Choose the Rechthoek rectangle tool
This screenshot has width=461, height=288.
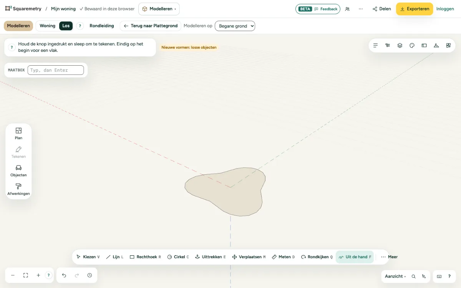coord(145,257)
